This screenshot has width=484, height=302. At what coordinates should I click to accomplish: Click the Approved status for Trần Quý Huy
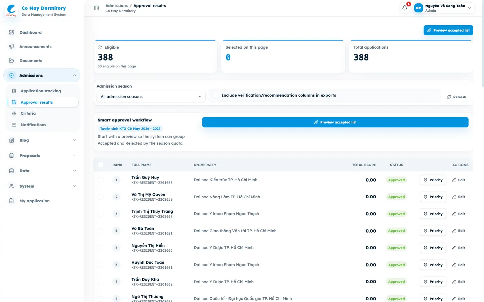pyautogui.click(x=396, y=180)
